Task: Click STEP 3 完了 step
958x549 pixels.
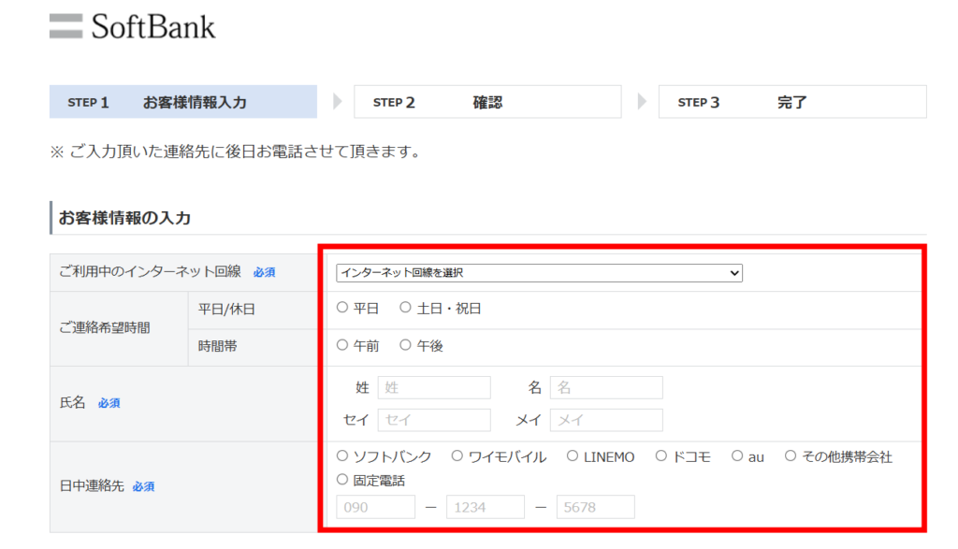Action: [x=792, y=102]
